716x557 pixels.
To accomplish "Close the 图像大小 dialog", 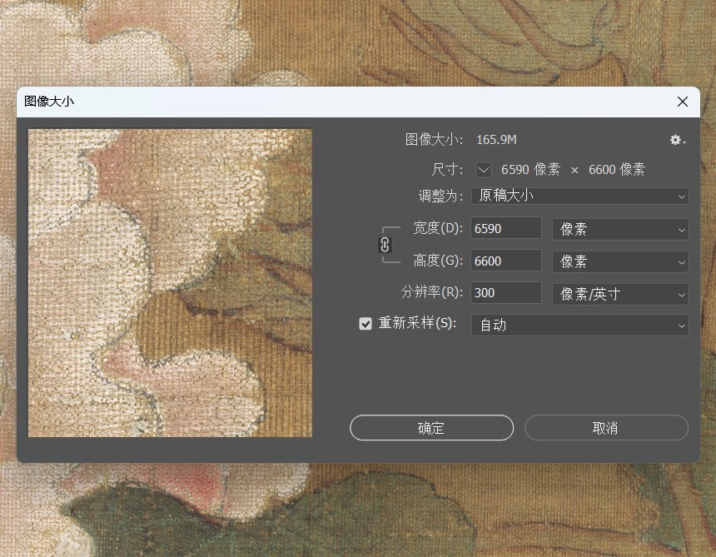I will (x=682, y=102).
